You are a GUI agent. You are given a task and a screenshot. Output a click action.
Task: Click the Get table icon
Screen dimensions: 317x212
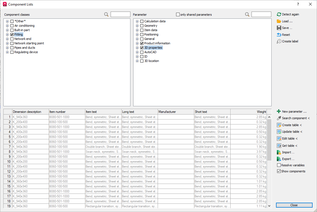coord(279,146)
